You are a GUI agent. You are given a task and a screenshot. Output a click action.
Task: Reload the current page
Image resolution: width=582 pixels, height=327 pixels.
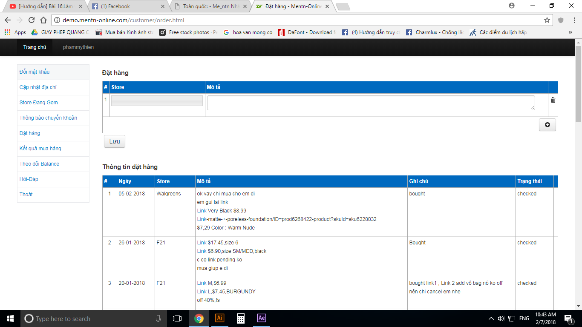(x=31, y=20)
